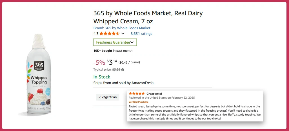Click the $3.14 price
The height and width of the screenshot is (131, 289).
112,62
